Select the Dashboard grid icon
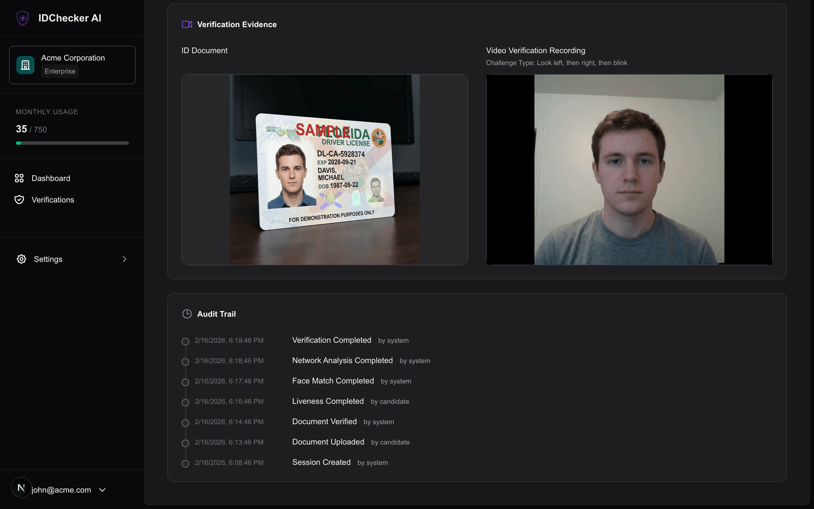Image resolution: width=814 pixels, height=509 pixels. (x=19, y=178)
